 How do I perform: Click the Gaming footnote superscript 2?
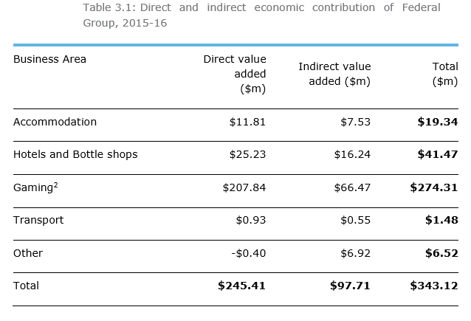click(56, 184)
